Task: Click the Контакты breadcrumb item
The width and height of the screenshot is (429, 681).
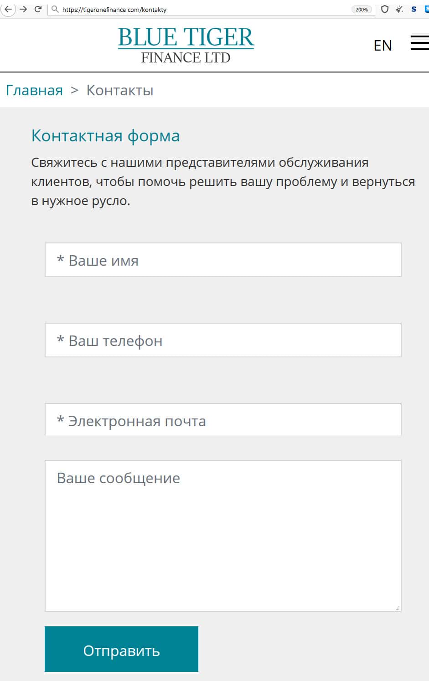Action: point(120,90)
